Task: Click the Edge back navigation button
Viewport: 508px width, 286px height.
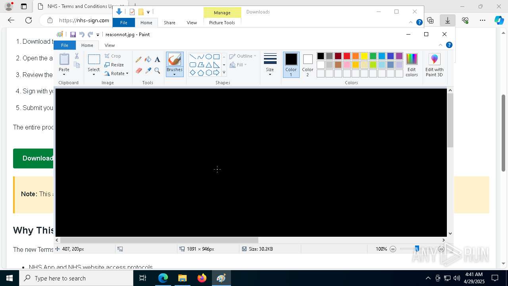Action: tap(11, 20)
